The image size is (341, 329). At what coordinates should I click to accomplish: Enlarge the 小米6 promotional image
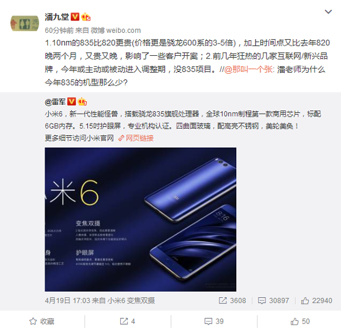click(x=141, y=220)
